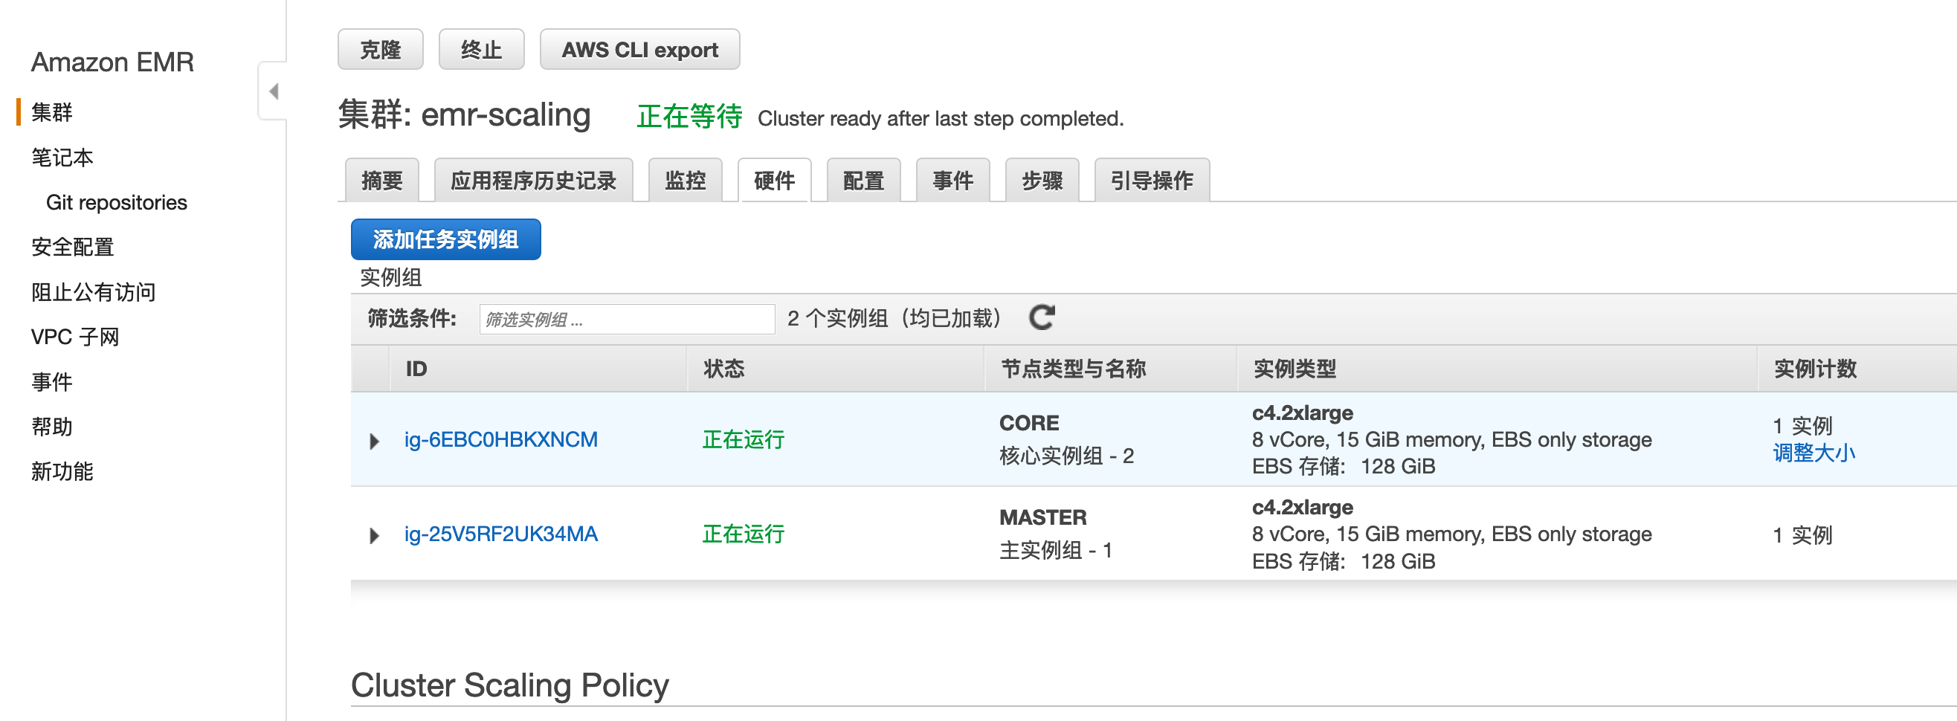Click the refresh instance groups icon
1957x721 pixels.
point(1041,317)
